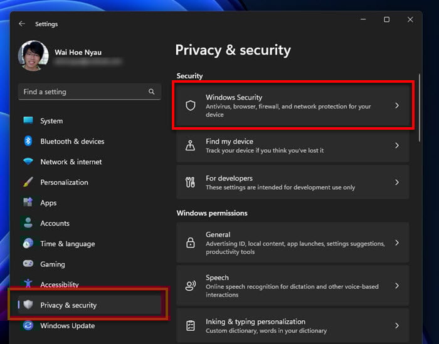The width and height of the screenshot is (439, 344).
Task: Click the Windows Update sync icon
Action: click(x=28, y=325)
